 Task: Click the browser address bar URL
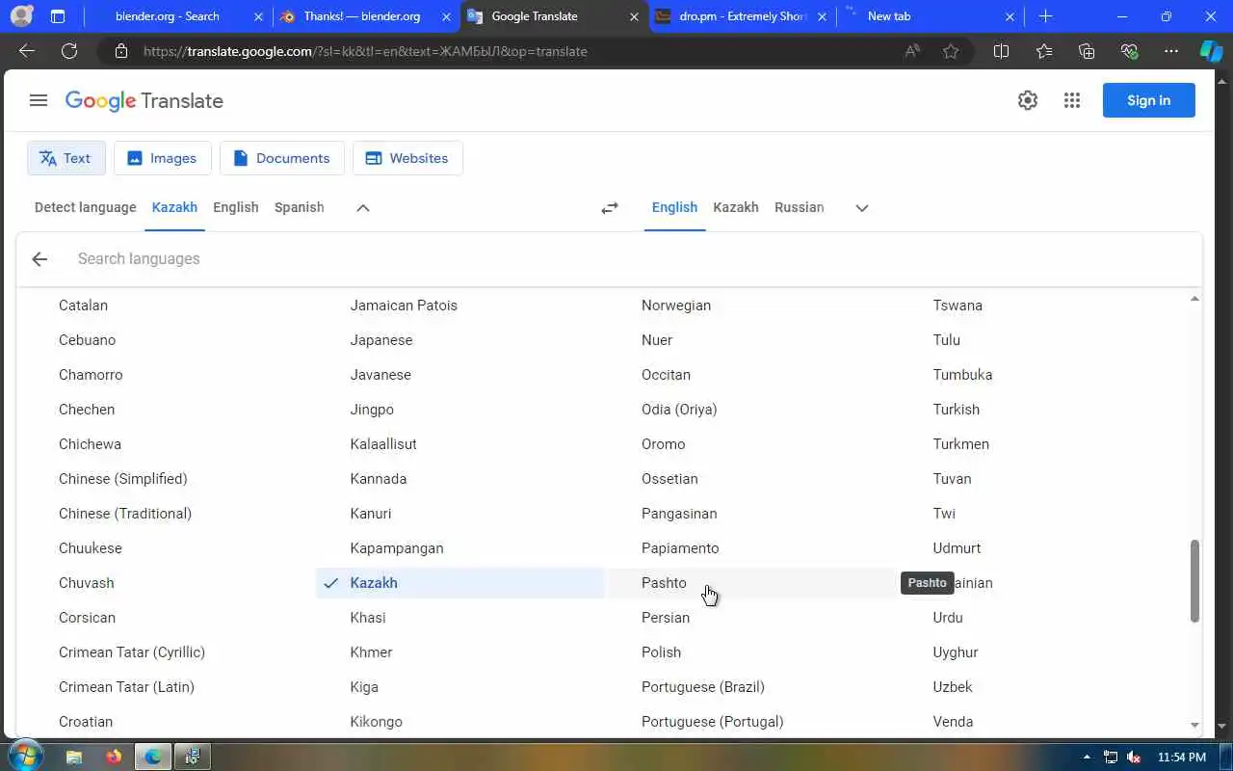coord(365,51)
